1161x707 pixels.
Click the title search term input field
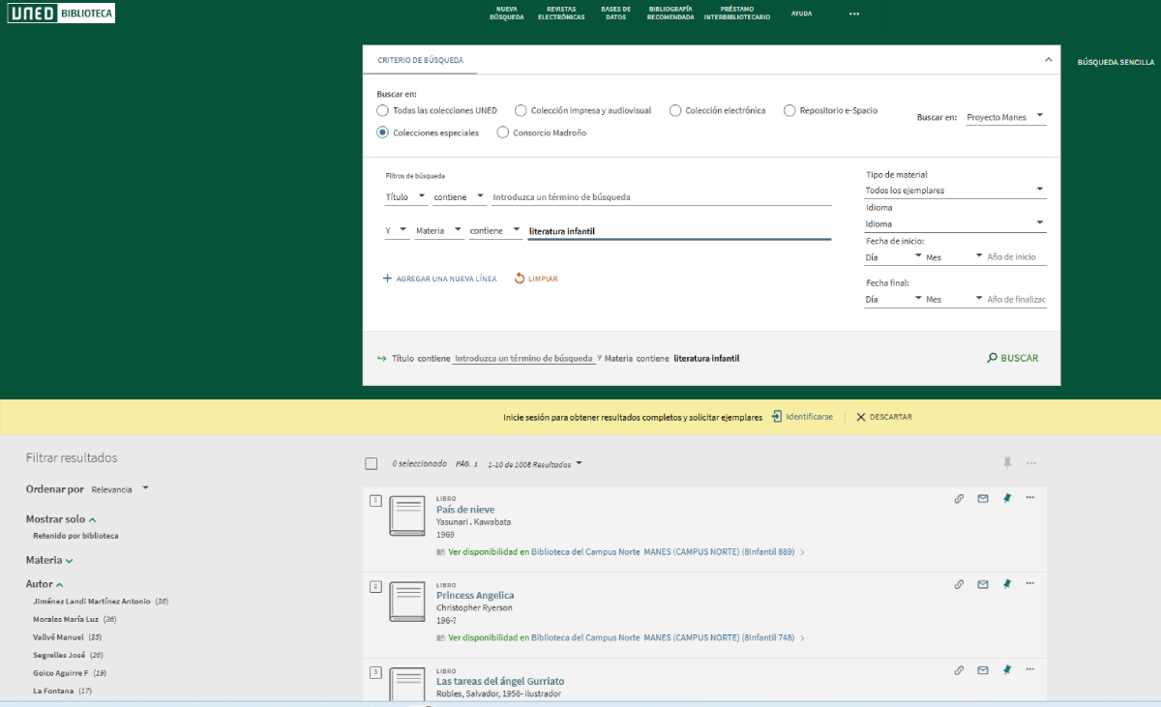coord(661,197)
